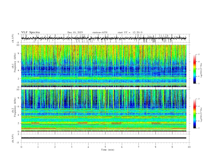Click the station=ATH label
This screenshot has height=165, width=213.
click(100, 32)
